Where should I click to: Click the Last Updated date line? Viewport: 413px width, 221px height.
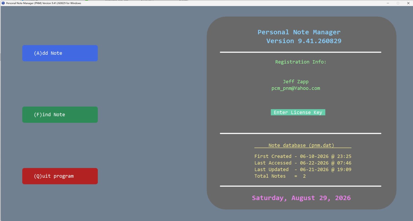303,169
